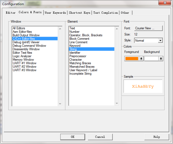This screenshot has width=173, height=144.
Task: Choose Block Comment element
Action: click(91, 38)
